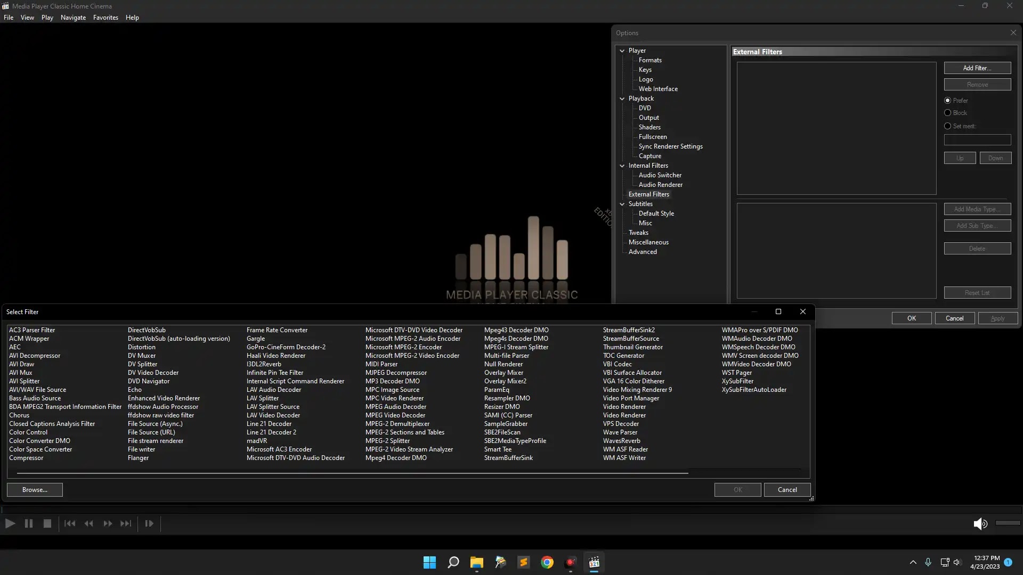Click the play button in transport bar
The image size is (1023, 575).
click(x=11, y=523)
